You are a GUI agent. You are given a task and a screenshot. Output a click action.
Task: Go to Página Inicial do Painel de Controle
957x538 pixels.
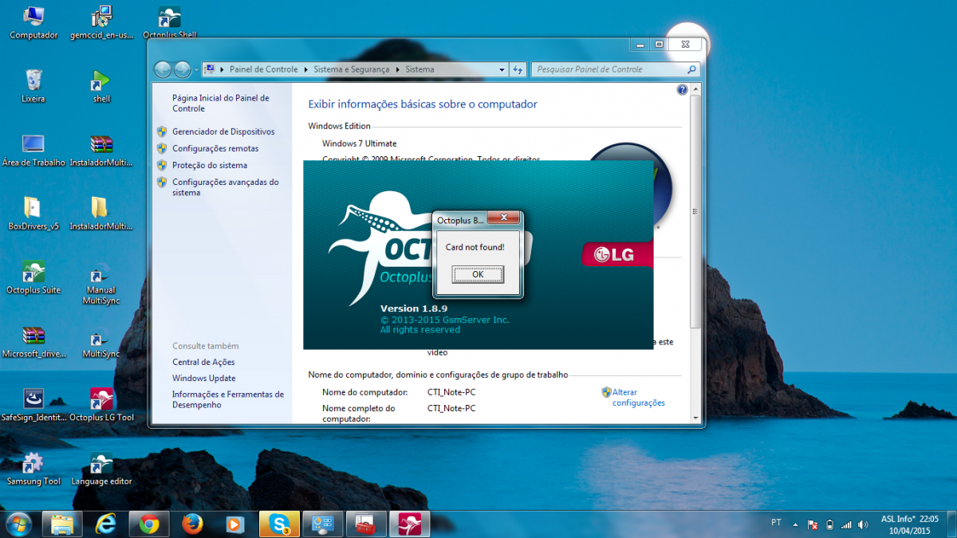click(x=221, y=103)
